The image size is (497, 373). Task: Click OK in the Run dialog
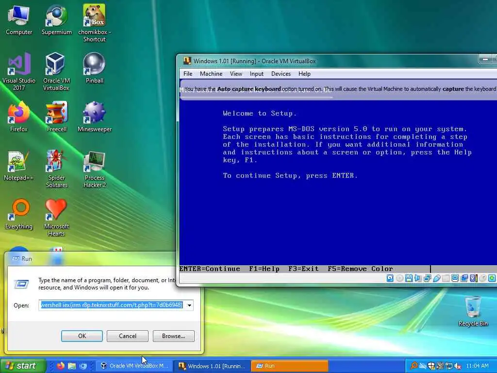82,336
